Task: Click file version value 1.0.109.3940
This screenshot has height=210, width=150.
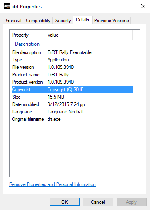Action: coord(60,67)
